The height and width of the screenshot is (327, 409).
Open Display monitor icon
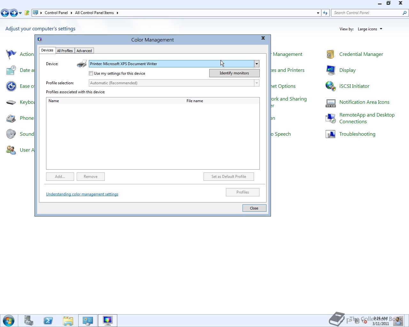[331, 70]
